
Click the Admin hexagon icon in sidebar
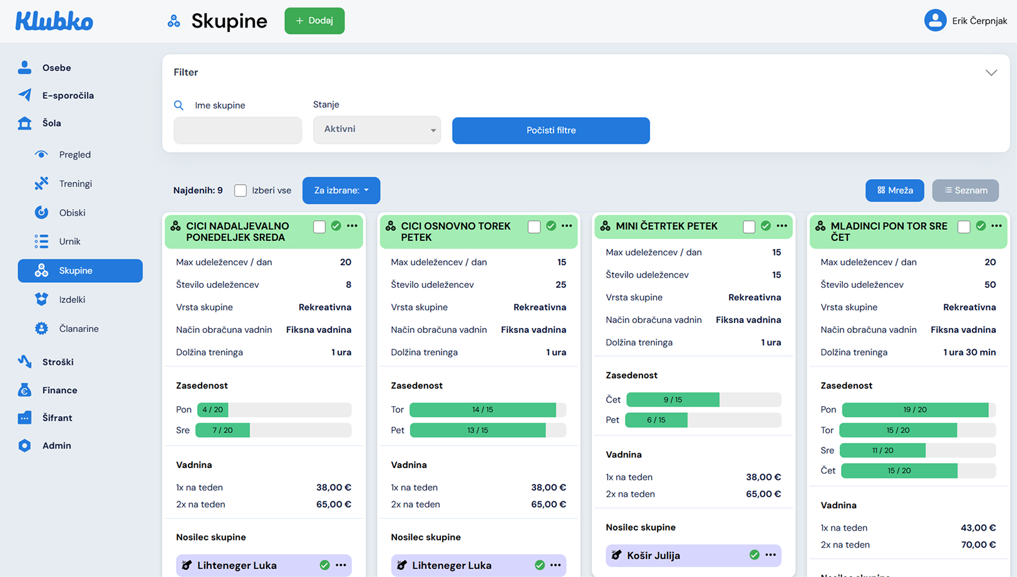[x=24, y=446]
